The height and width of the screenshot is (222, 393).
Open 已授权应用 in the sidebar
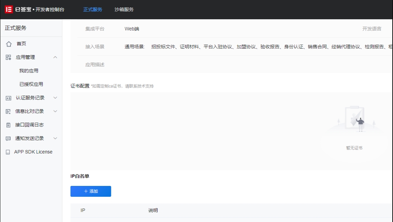pyautogui.click(x=31, y=84)
